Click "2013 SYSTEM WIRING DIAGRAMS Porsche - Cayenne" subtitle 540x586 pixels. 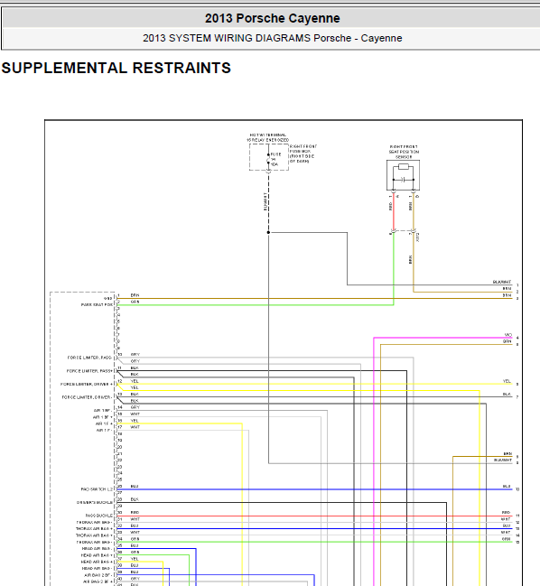pyautogui.click(x=272, y=38)
